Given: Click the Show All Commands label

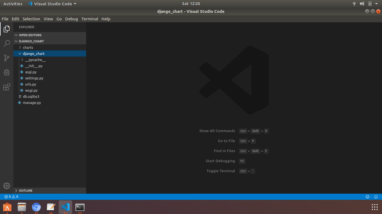Looking at the screenshot, I should coord(217,131).
